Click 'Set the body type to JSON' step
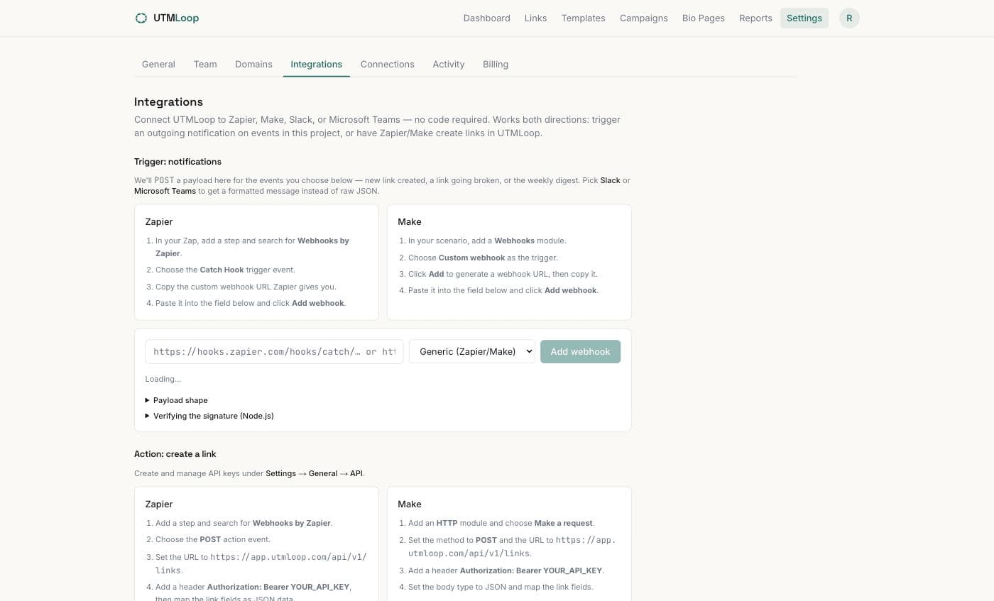The image size is (994, 601). 501,587
